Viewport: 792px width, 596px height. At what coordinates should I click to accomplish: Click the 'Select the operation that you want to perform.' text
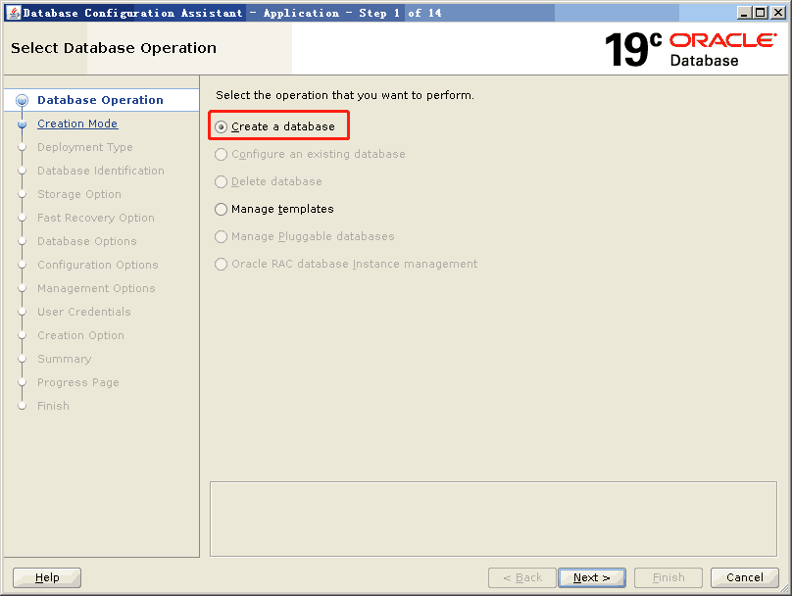[345, 95]
